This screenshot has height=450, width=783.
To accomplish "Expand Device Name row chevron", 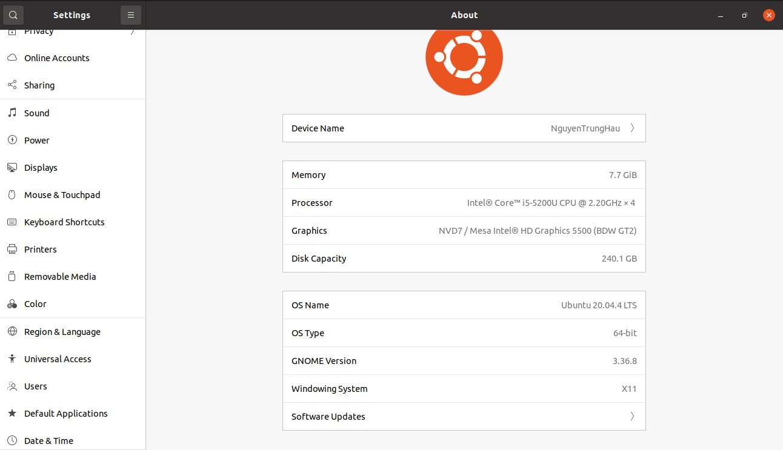I will tap(632, 128).
